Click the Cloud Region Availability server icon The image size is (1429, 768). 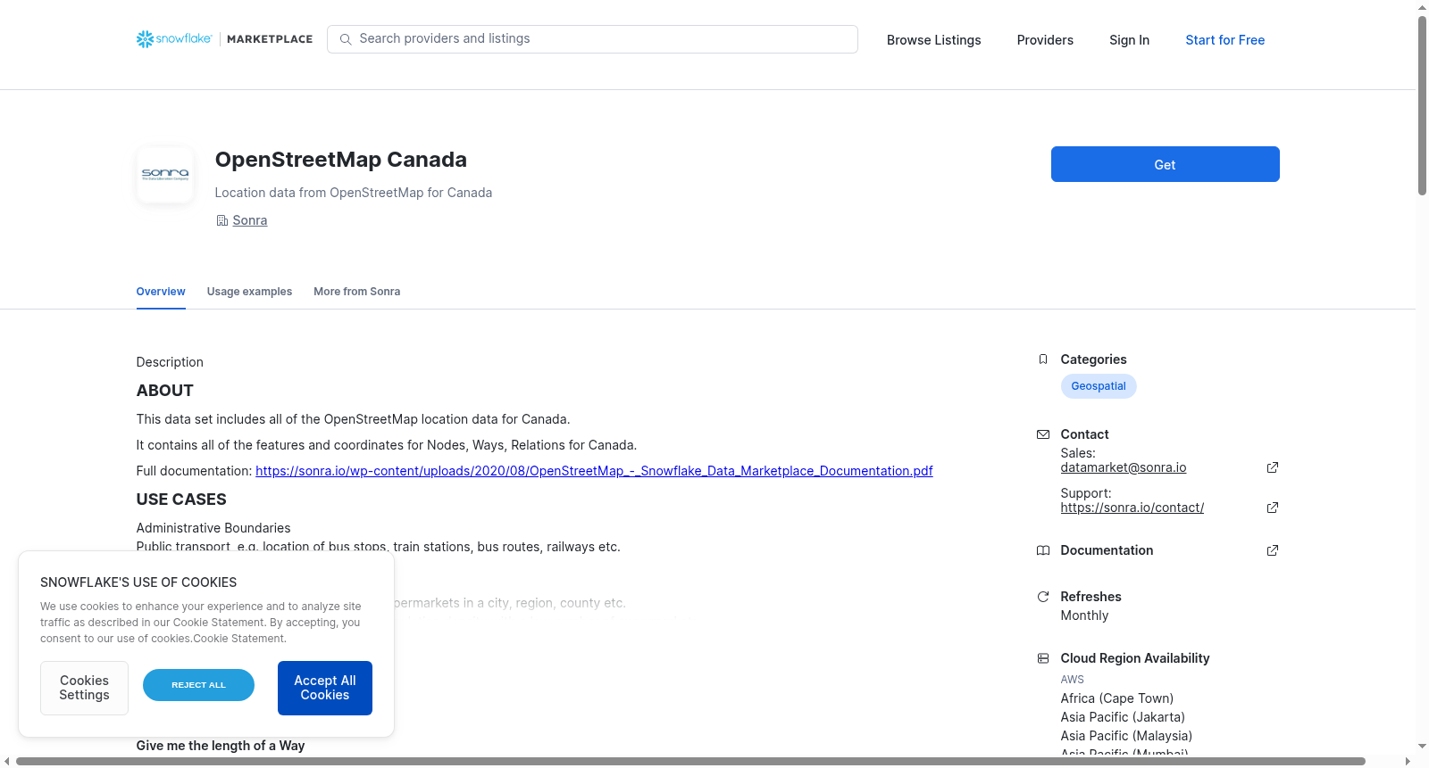click(1042, 658)
